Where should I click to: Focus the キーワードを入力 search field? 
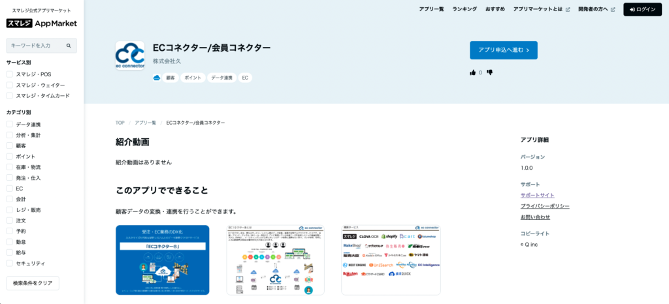coord(41,46)
